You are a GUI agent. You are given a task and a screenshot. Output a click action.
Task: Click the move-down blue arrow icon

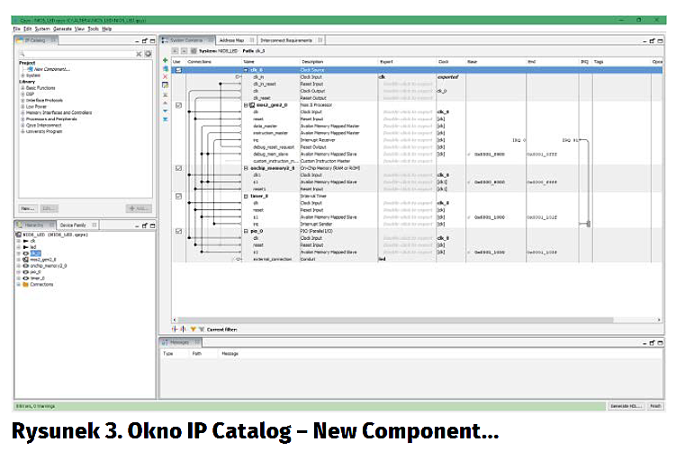point(165,110)
